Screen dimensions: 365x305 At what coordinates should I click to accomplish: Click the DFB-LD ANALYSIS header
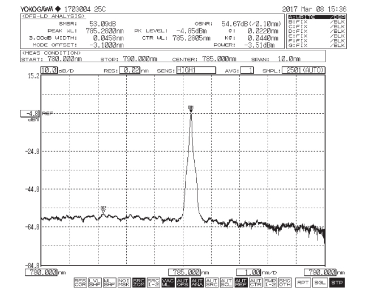(x=53, y=16)
